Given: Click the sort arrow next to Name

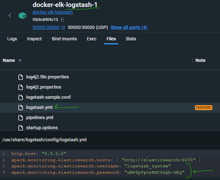Looking at the screenshot, I should click(20, 61).
